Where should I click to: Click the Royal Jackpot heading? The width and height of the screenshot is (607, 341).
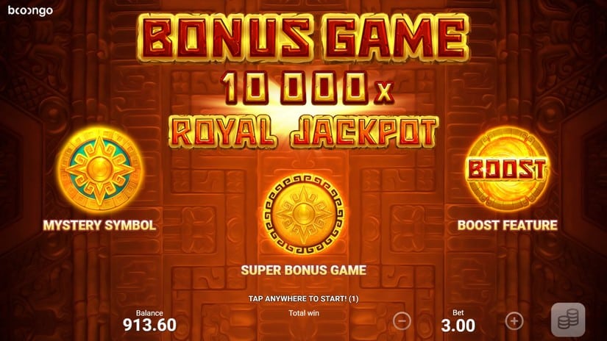(x=303, y=132)
